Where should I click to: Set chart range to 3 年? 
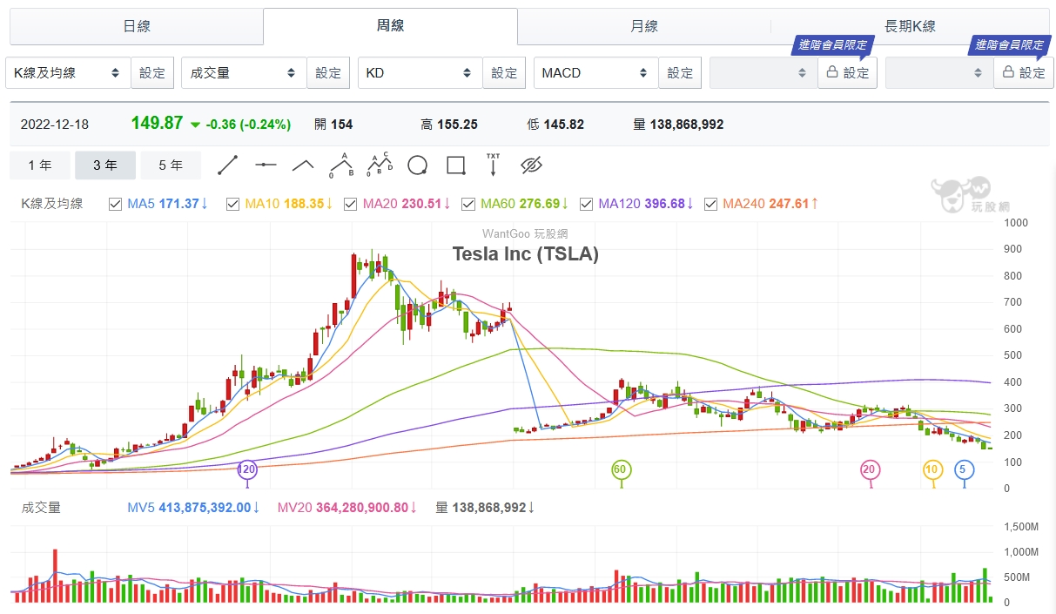click(x=105, y=165)
